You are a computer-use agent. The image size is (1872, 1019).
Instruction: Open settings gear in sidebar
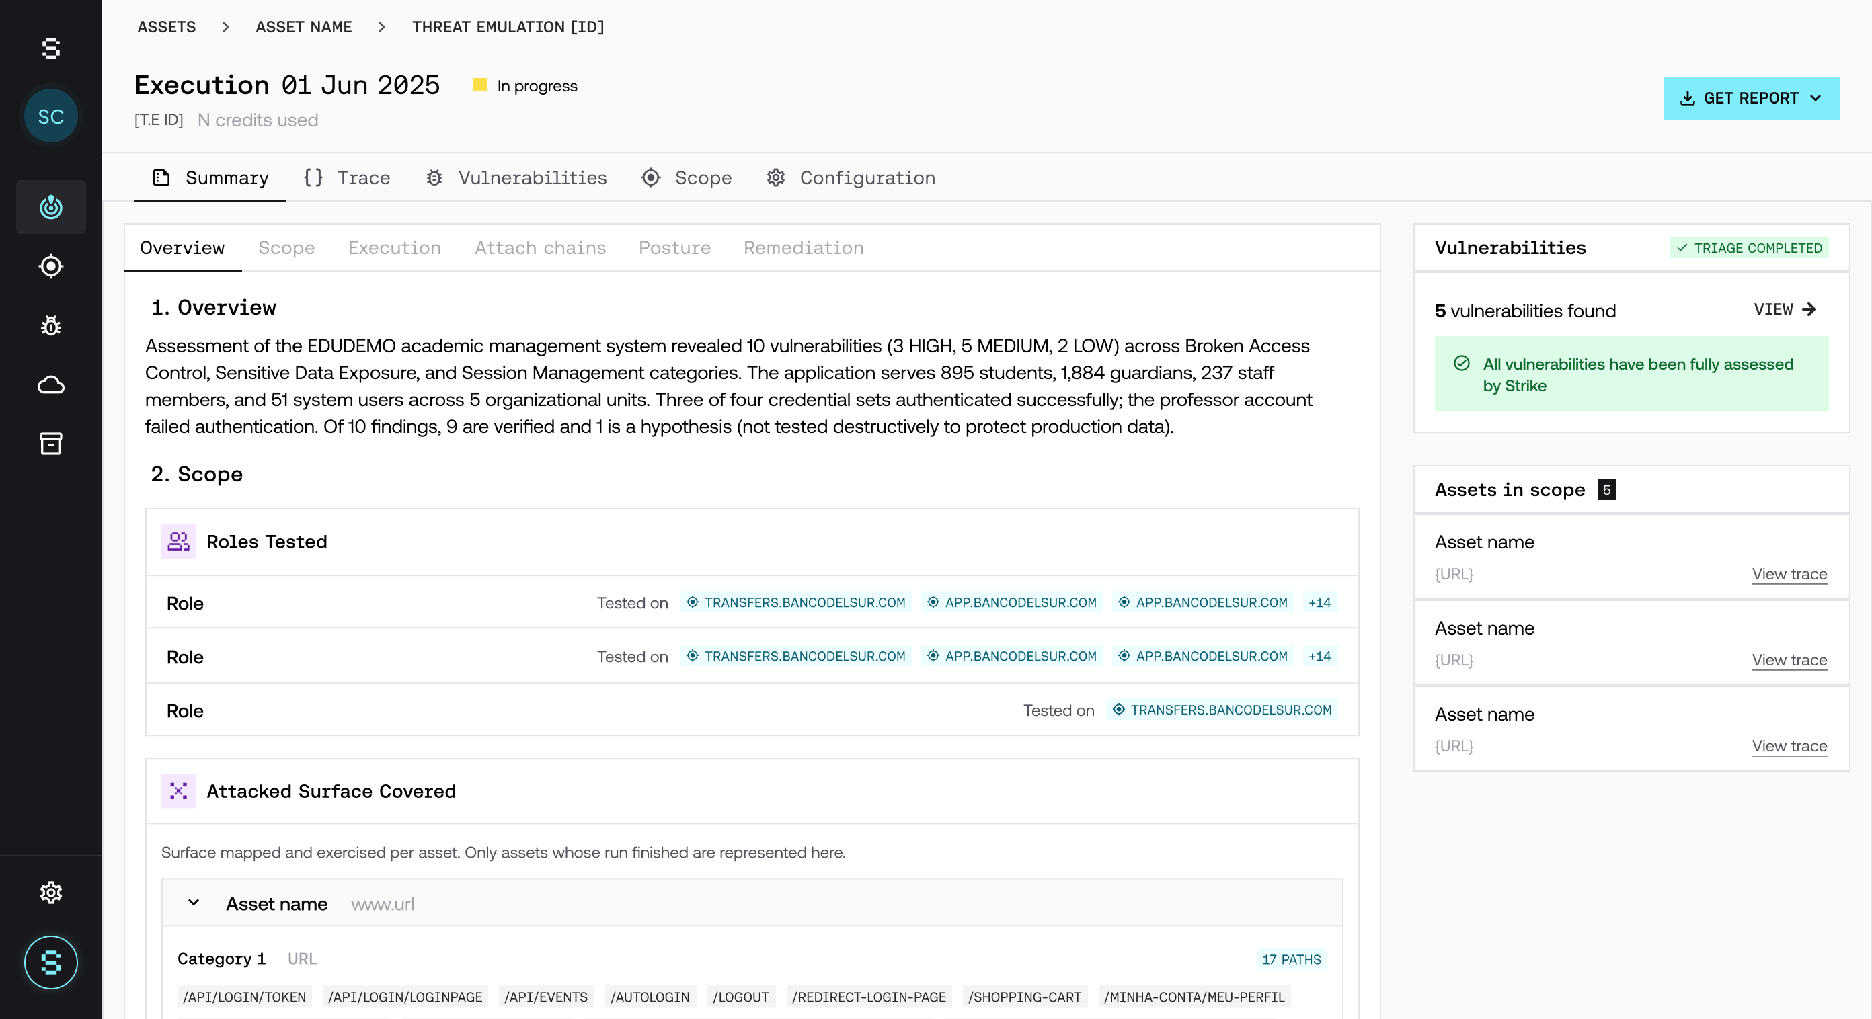(x=51, y=892)
